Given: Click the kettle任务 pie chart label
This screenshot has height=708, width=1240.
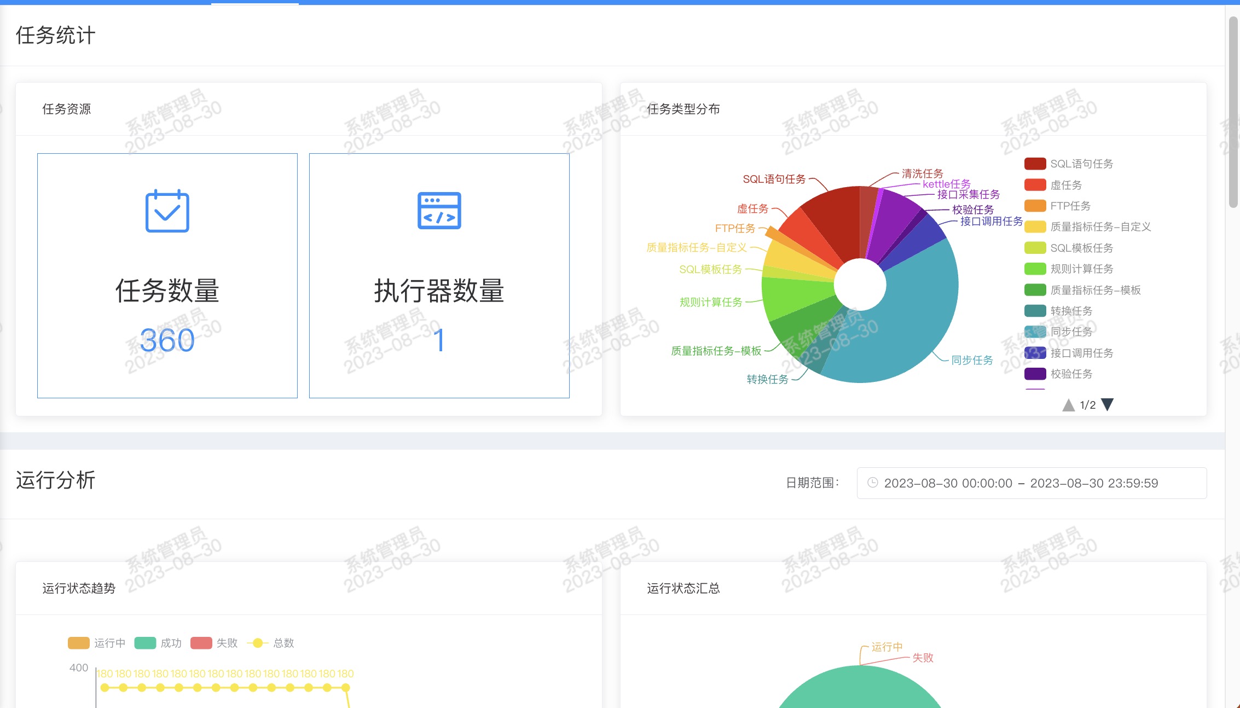Looking at the screenshot, I should click(947, 184).
